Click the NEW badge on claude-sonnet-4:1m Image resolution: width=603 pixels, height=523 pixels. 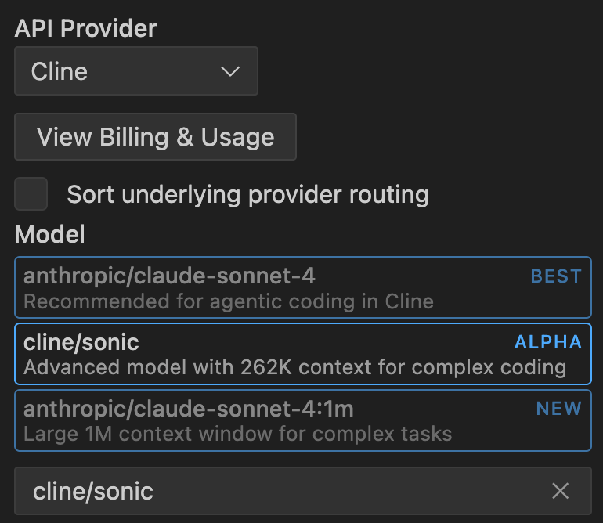[558, 409]
